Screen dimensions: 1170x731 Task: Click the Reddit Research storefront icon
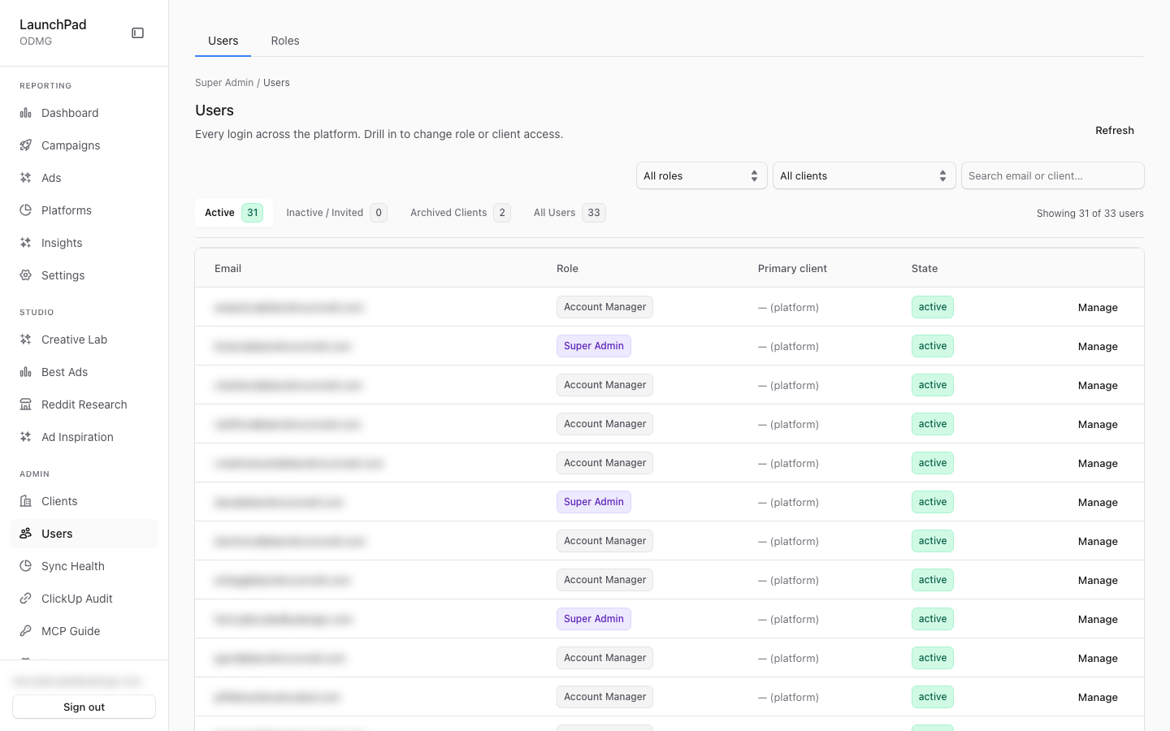(x=26, y=404)
